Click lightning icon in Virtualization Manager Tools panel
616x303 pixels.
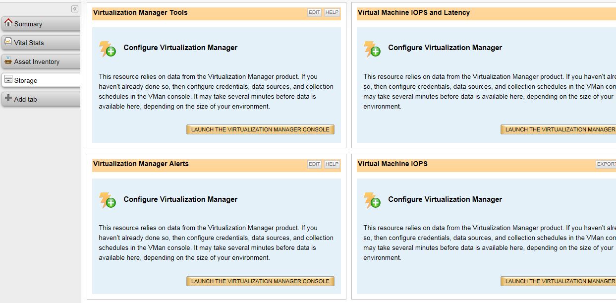click(x=108, y=49)
